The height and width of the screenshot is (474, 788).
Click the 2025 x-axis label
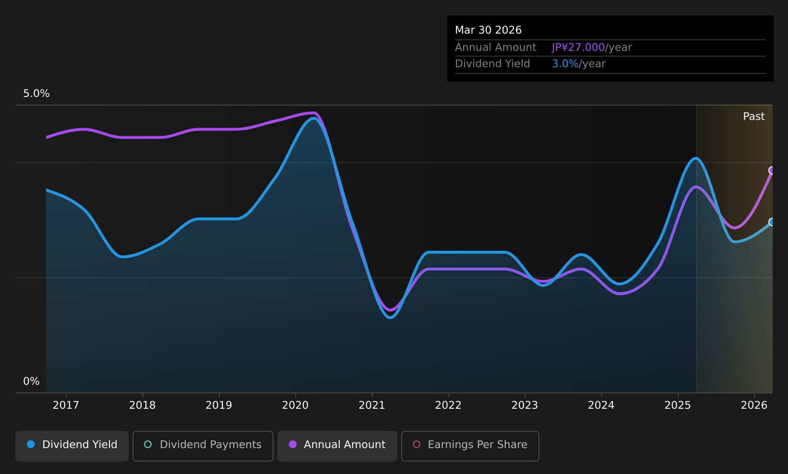[x=678, y=405]
